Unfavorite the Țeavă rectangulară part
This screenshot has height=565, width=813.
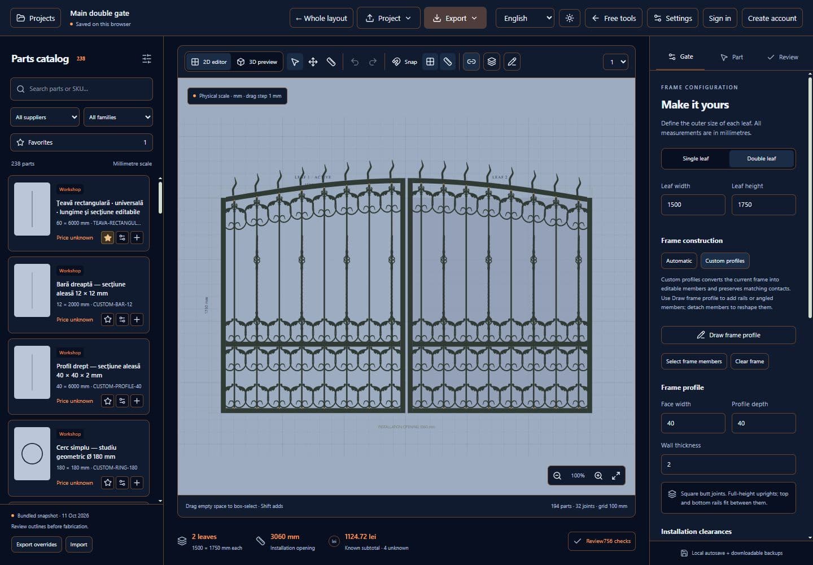coord(107,237)
